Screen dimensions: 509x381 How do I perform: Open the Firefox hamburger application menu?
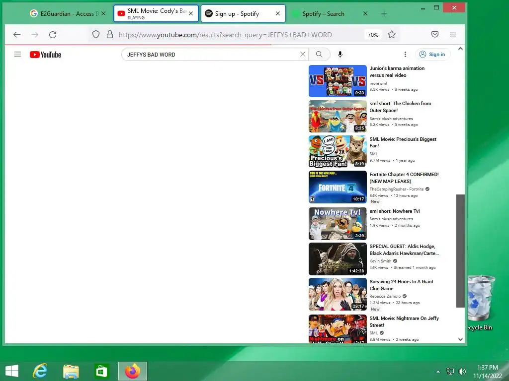point(453,34)
